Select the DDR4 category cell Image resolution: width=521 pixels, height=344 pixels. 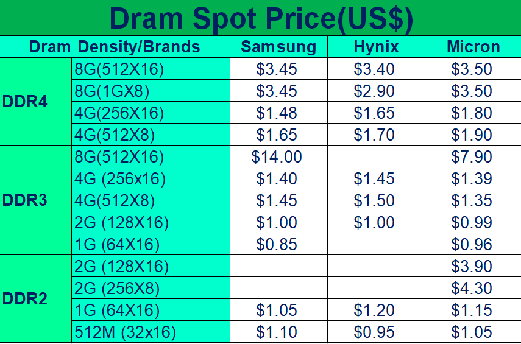(35, 102)
